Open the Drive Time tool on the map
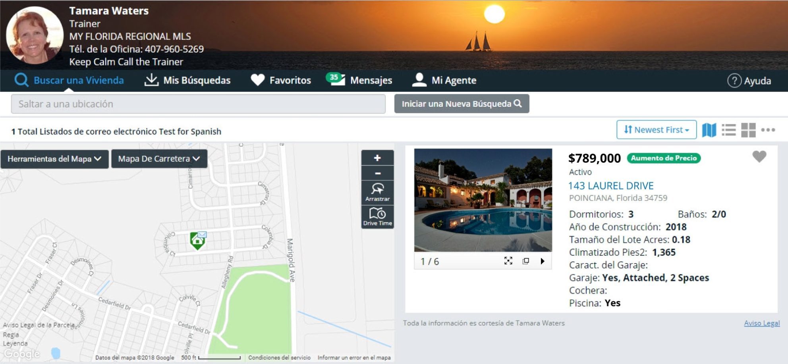This screenshot has height=364, width=788. (378, 216)
